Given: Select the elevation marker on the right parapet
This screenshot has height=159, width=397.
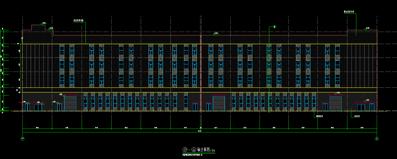Looking at the screenshot, I should coord(367,28).
